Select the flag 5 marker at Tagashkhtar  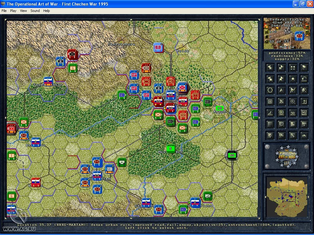(x=48, y=81)
